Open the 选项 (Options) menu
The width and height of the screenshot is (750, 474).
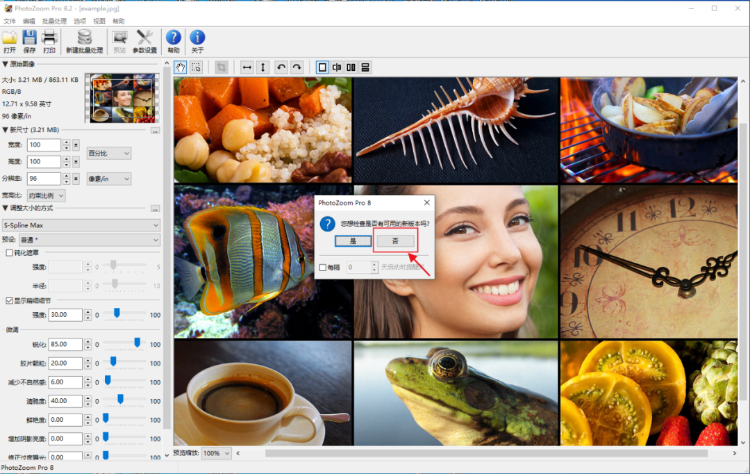coord(80,21)
